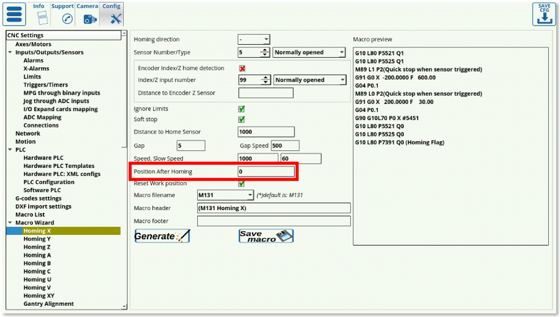
Task: Open the Info tab icon
Action: (x=39, y=18)
